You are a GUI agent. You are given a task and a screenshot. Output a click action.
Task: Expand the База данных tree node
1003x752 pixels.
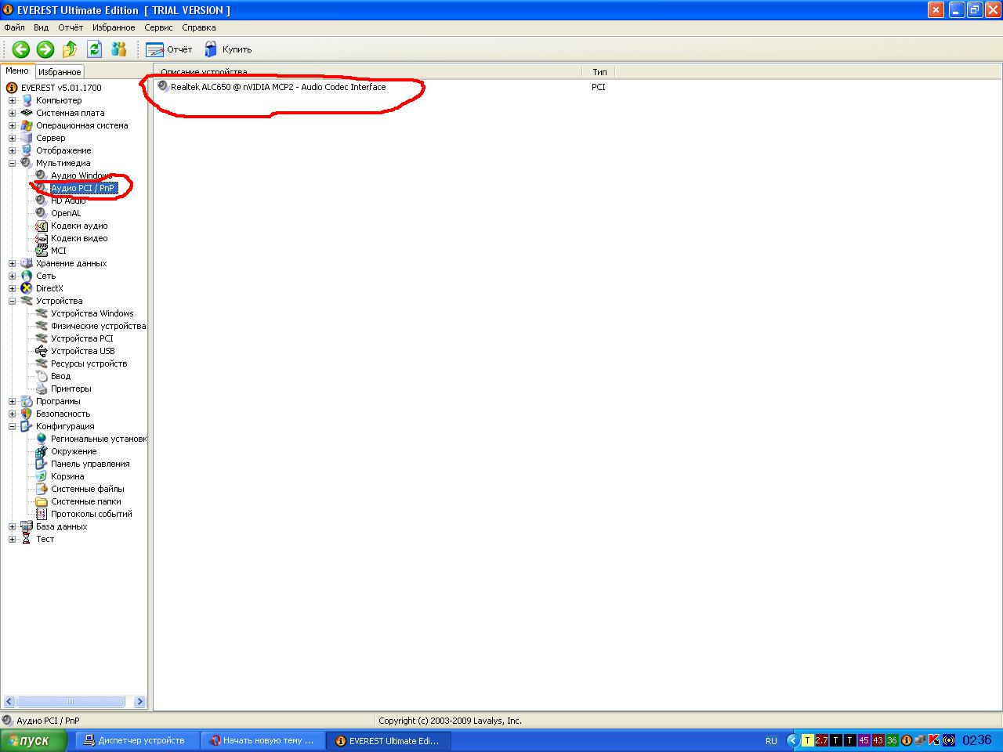(12, 526)
